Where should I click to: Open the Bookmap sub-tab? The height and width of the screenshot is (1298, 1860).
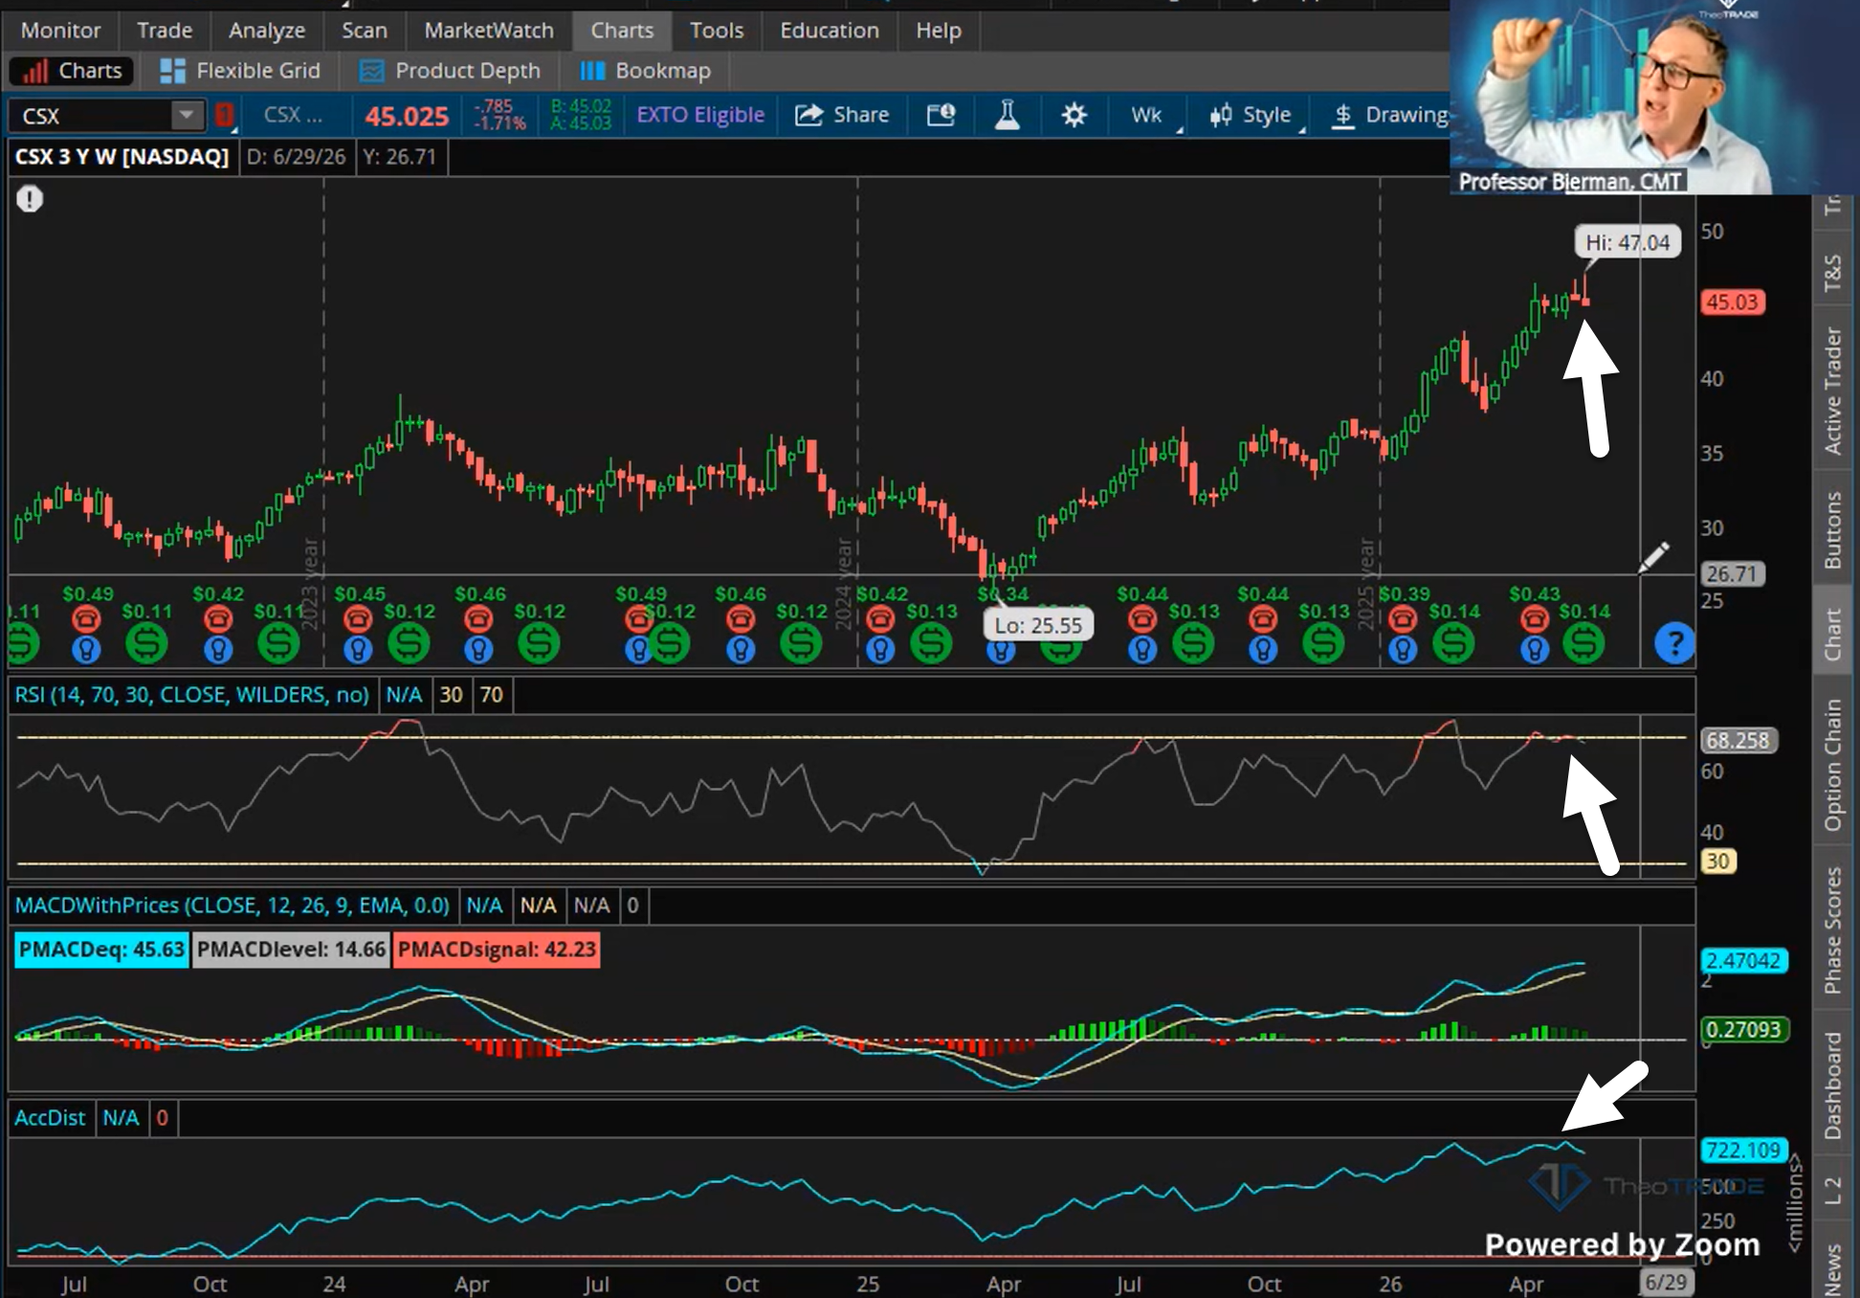click(646, 71)
